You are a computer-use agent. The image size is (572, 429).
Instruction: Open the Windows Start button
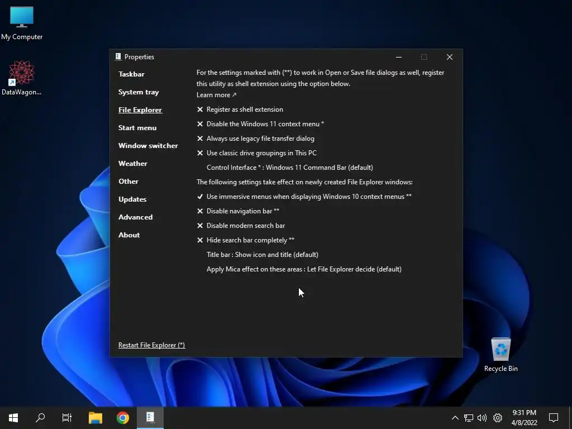point(13,417)
